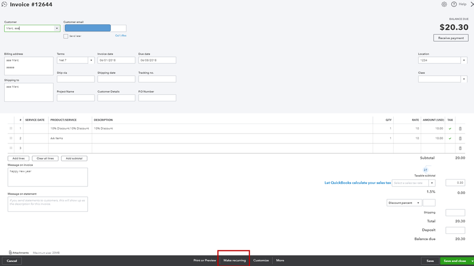Click the Add subtotal button
Screen dimensions: 474x266
74,159
